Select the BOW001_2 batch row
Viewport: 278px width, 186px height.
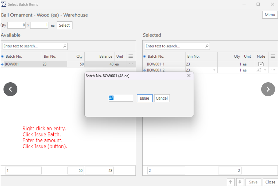click(210, 70)
